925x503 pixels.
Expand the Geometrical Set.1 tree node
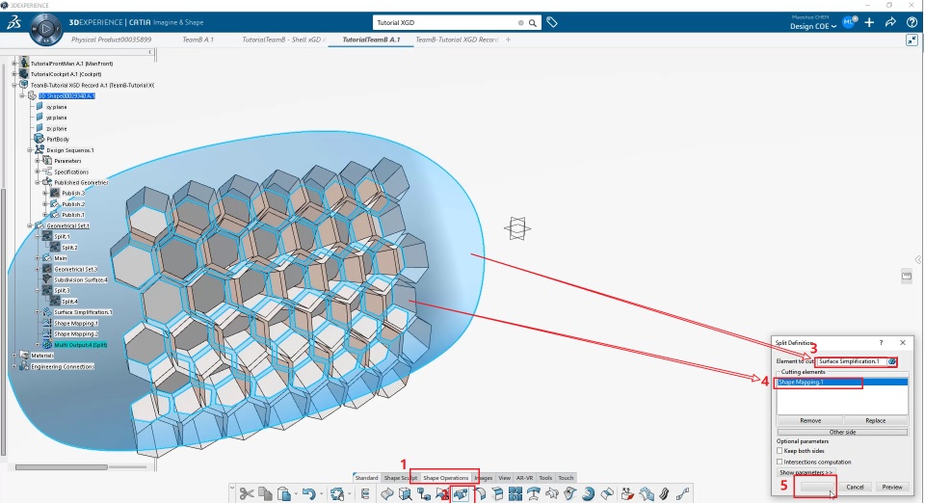click(30, 225)
